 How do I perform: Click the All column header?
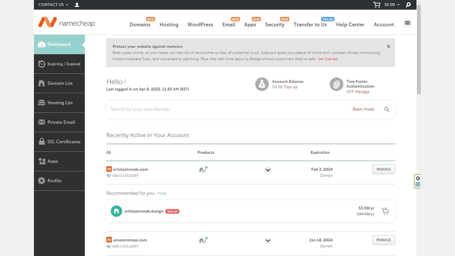click(x=109, y=152)
